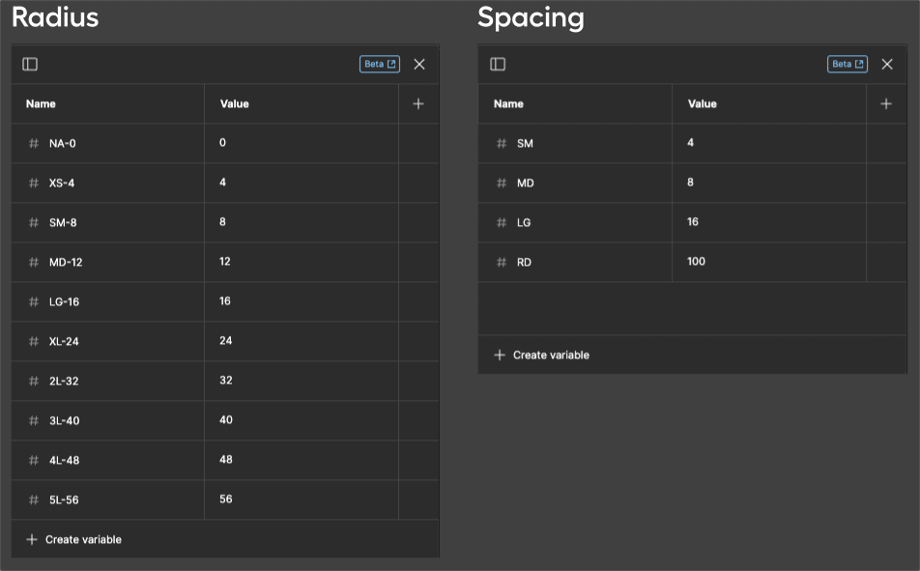
Task: Click the number type icon beside MD-12
Action: click(x=34, y=263)
